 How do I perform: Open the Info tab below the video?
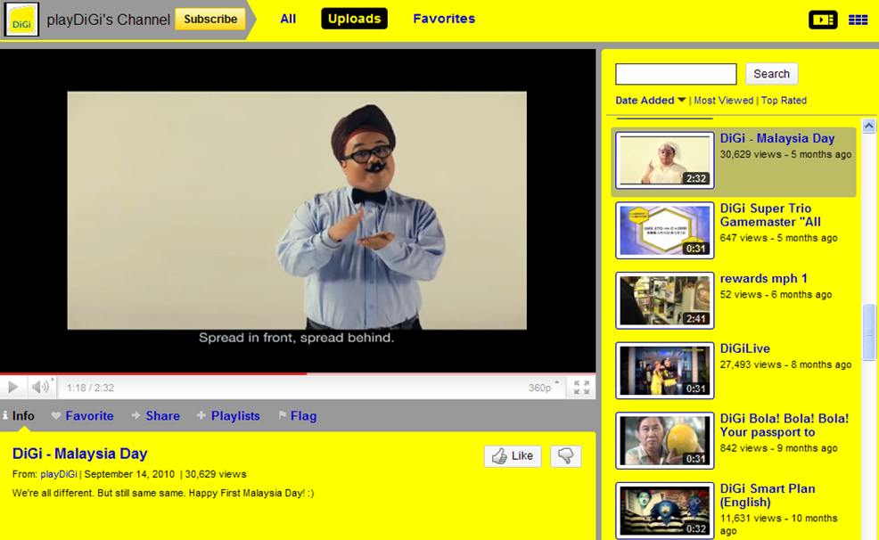(x=19, y=415)
